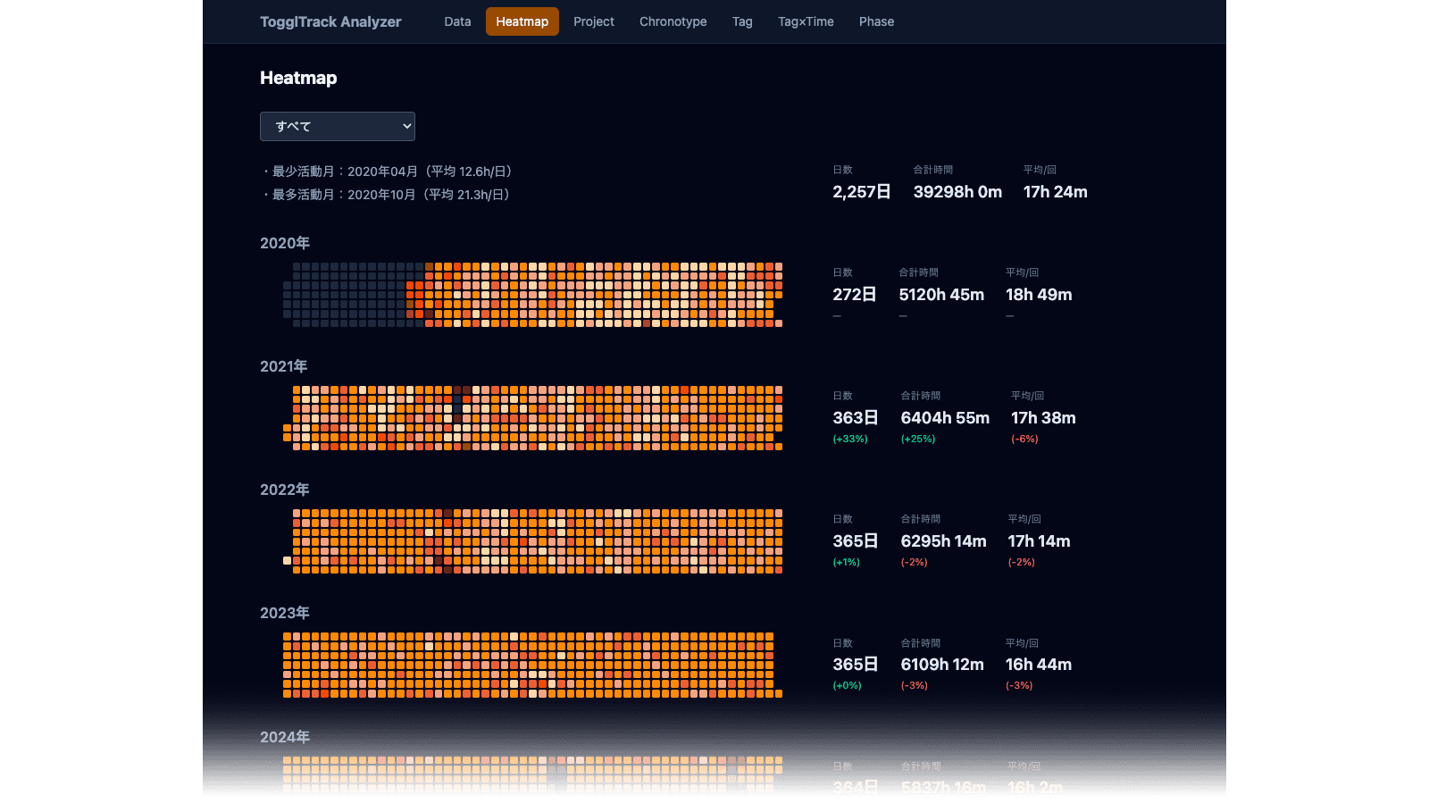The image size is (1429, 804).
Task: Click the 2022 day count 365日
Action: tap(856, 540)
